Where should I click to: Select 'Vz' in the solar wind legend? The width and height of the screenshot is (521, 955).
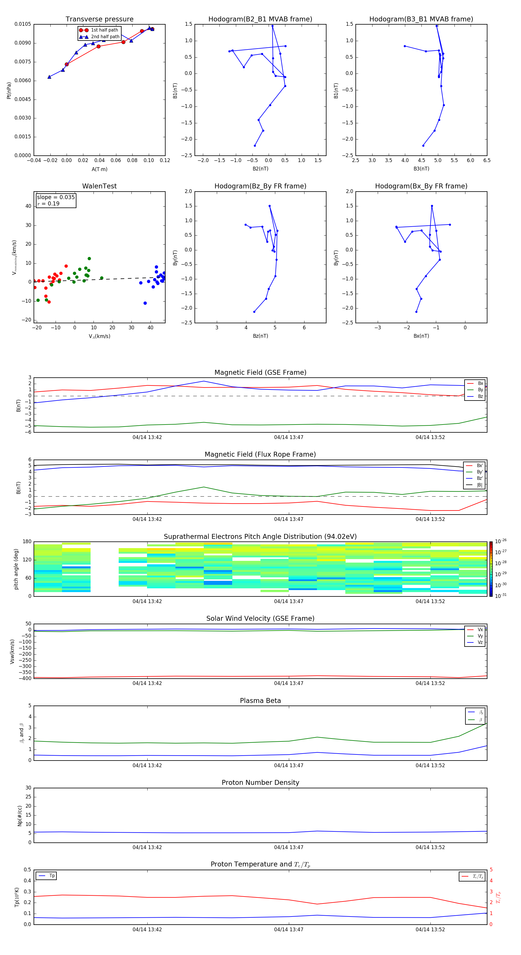coord(475,642)
